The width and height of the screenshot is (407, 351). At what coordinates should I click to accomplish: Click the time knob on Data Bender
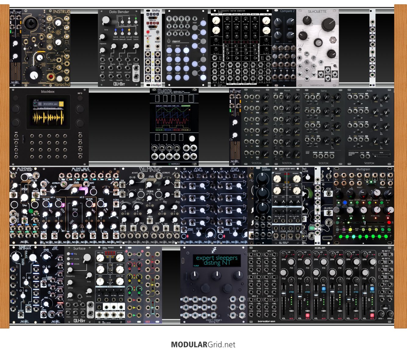click(x=106, y=20)
